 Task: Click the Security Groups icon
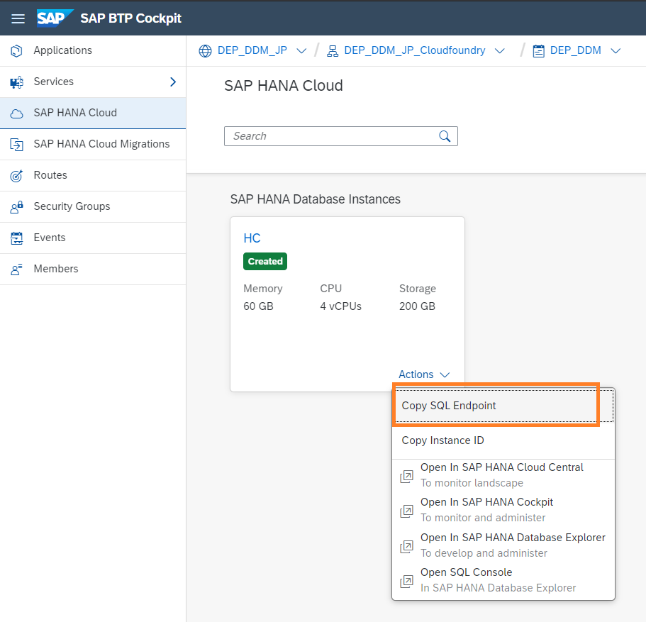16,207
